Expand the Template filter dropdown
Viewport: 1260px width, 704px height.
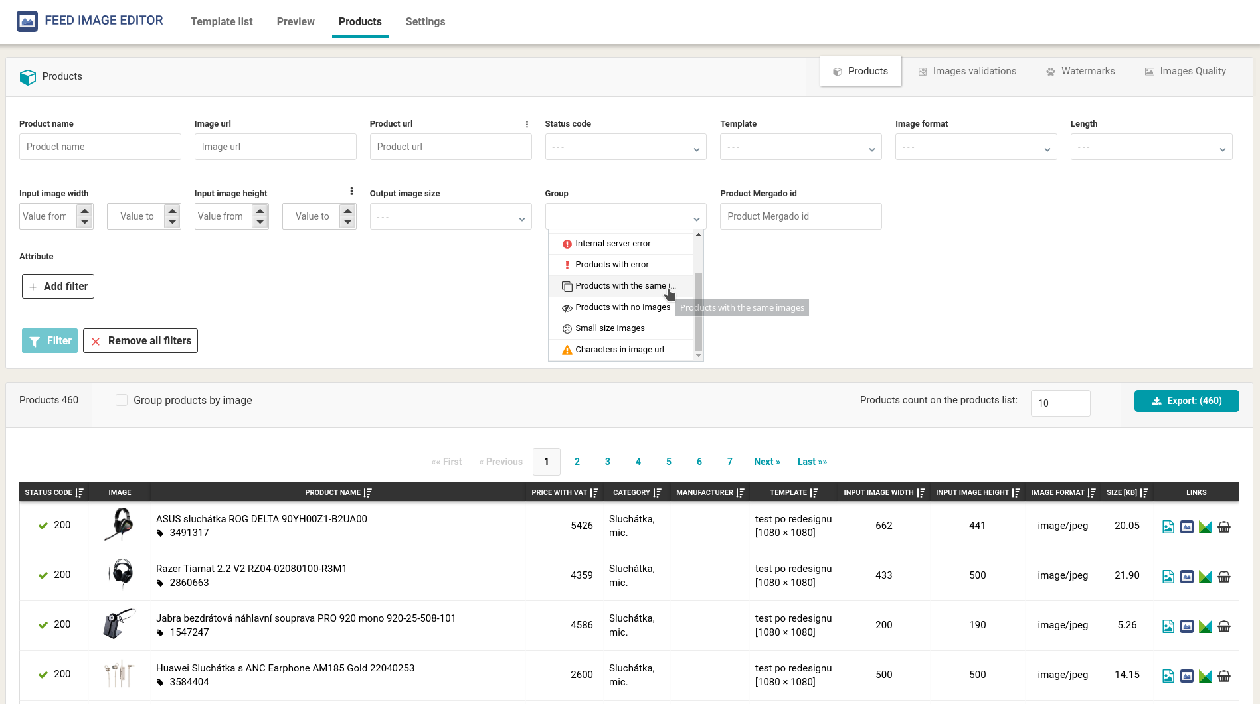[801, 147]
